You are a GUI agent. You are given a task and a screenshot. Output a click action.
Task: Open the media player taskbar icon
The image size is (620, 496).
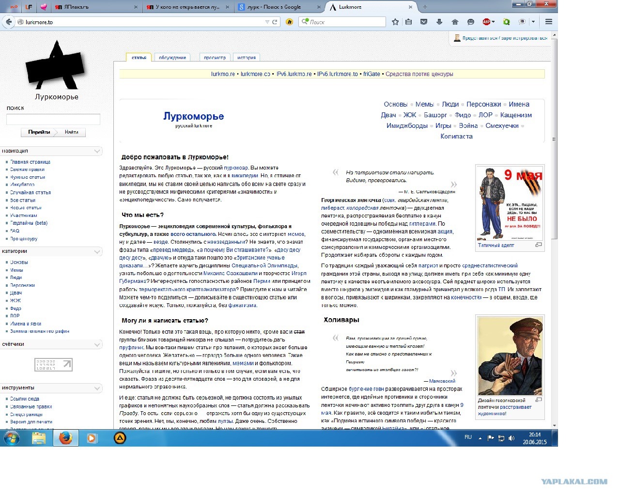point(92,438)
